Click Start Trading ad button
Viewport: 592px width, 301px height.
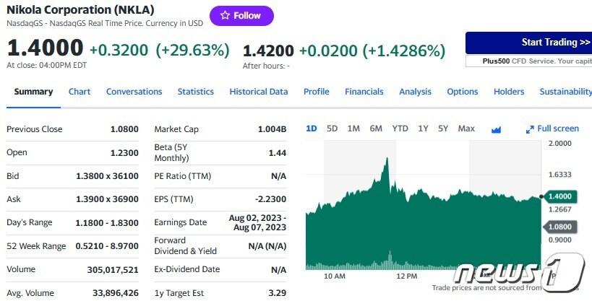528,43
